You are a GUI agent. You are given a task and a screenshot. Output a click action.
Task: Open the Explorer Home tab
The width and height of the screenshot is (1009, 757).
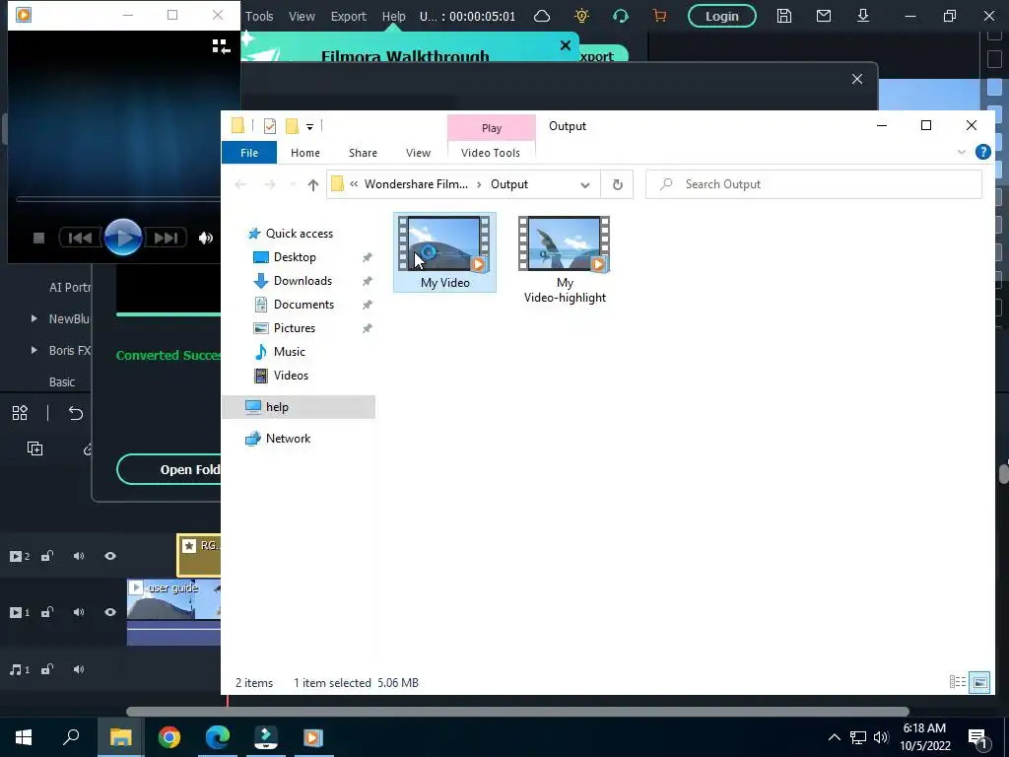[305, 153]
